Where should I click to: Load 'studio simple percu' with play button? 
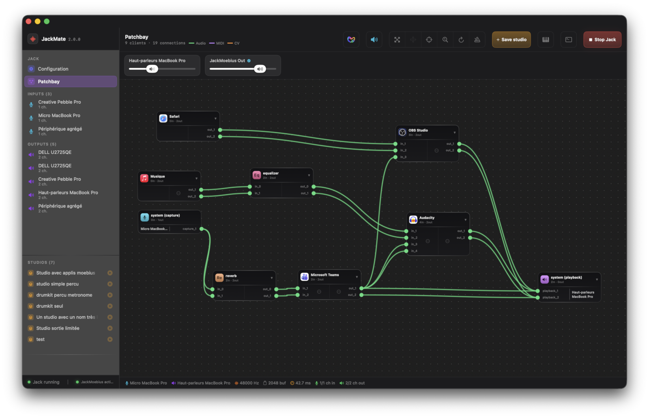pyautogui.click(x=110, y=284)
